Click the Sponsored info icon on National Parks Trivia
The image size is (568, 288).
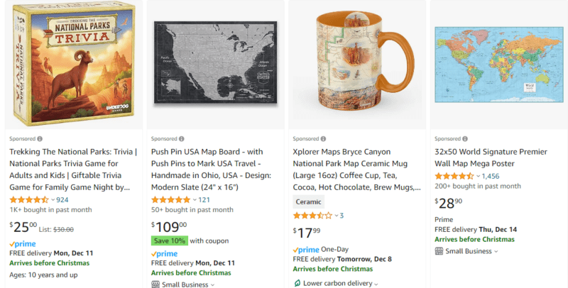point(40,139)
